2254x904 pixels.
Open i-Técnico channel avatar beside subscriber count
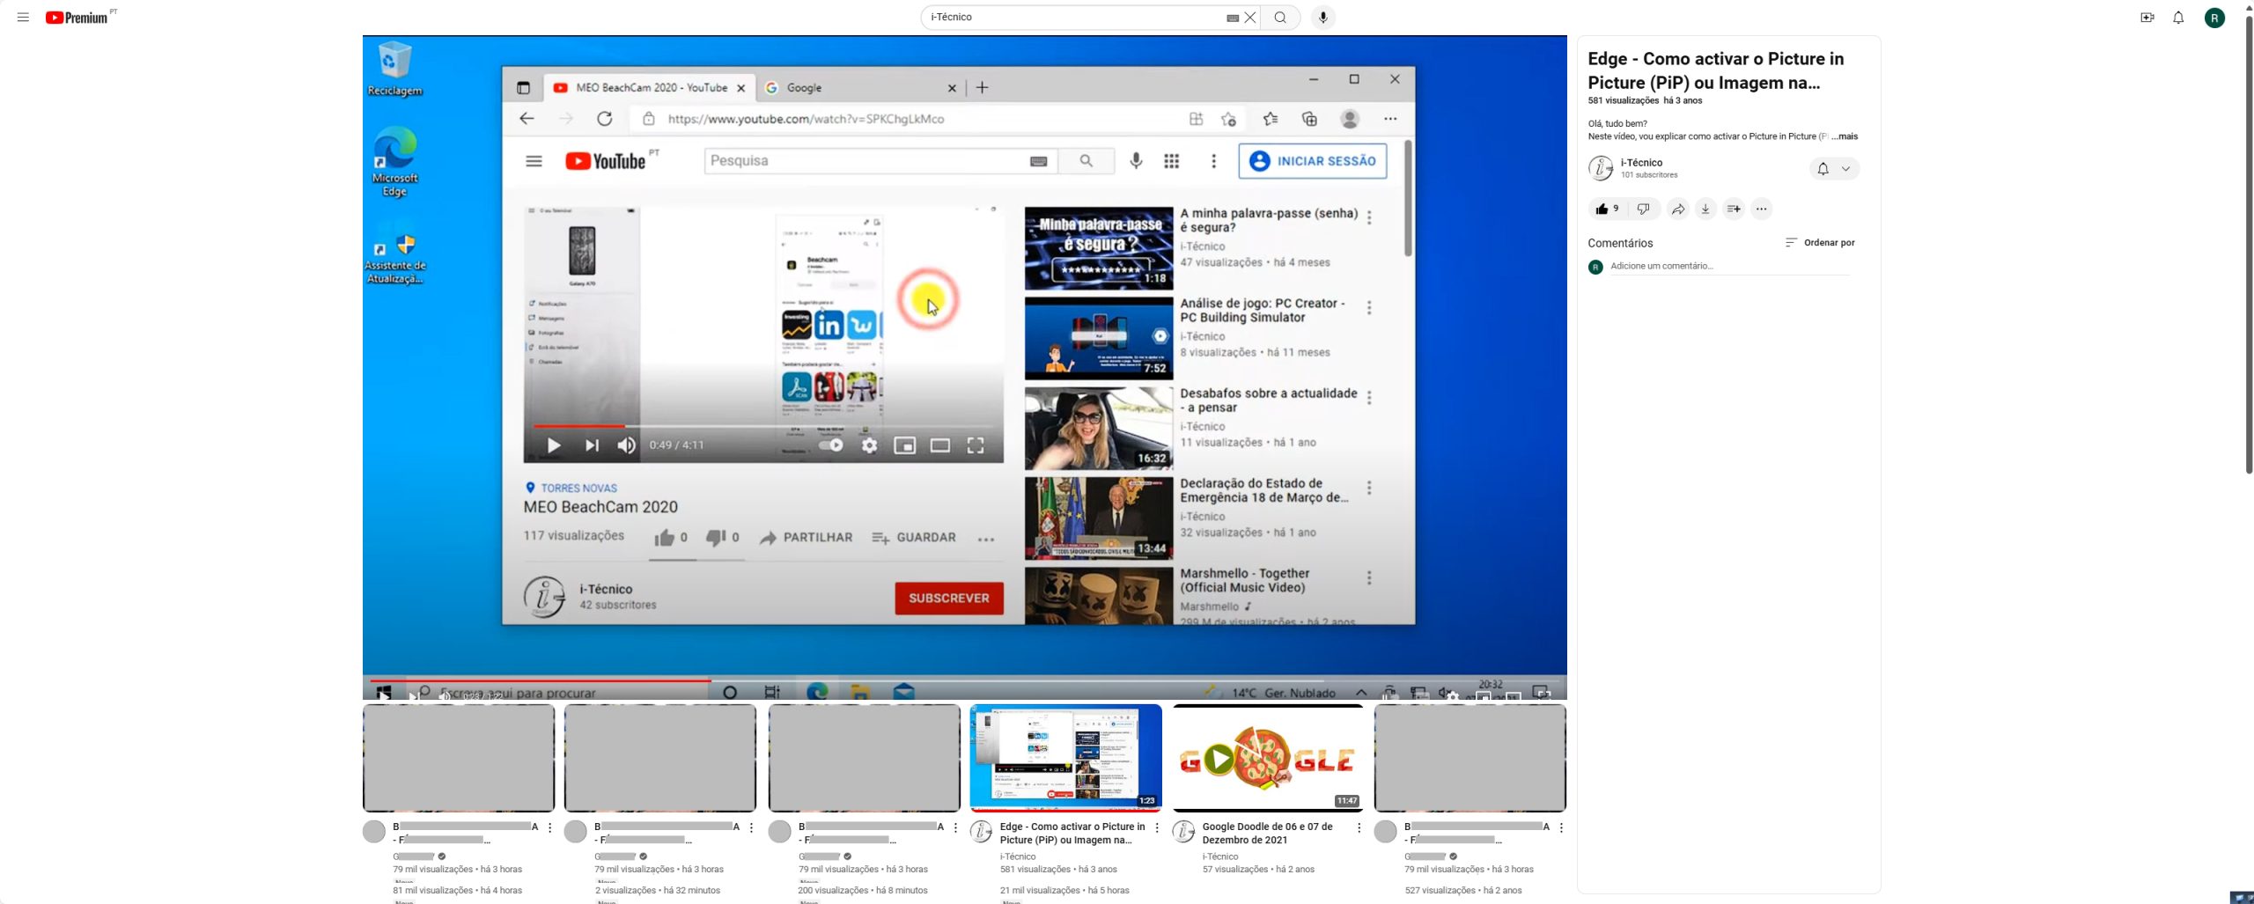(1601, 167)
